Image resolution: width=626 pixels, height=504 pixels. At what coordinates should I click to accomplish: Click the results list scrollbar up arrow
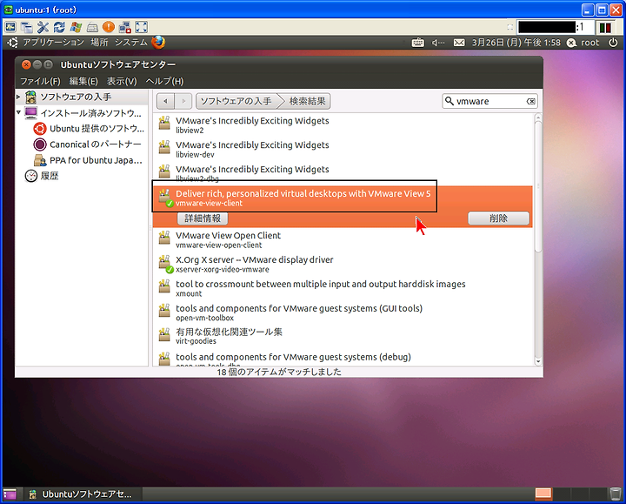[538, 118]
